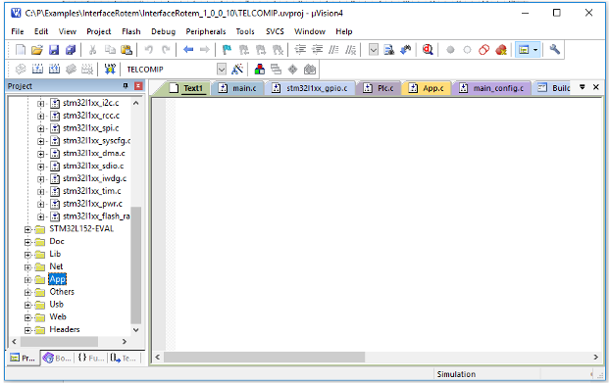Start the debug session icon
The image size is (610, 384).
click(x=428, y=50)
